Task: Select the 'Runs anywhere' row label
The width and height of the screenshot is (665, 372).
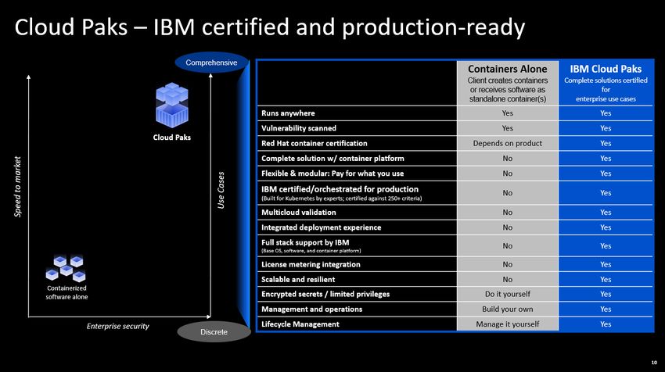Action: pyautogui.click(x=288, y=113)
